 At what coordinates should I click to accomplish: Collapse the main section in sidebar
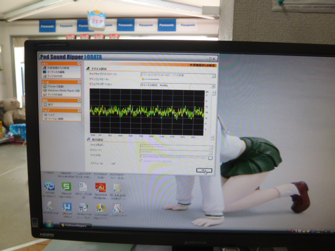(x=79, y=64)
